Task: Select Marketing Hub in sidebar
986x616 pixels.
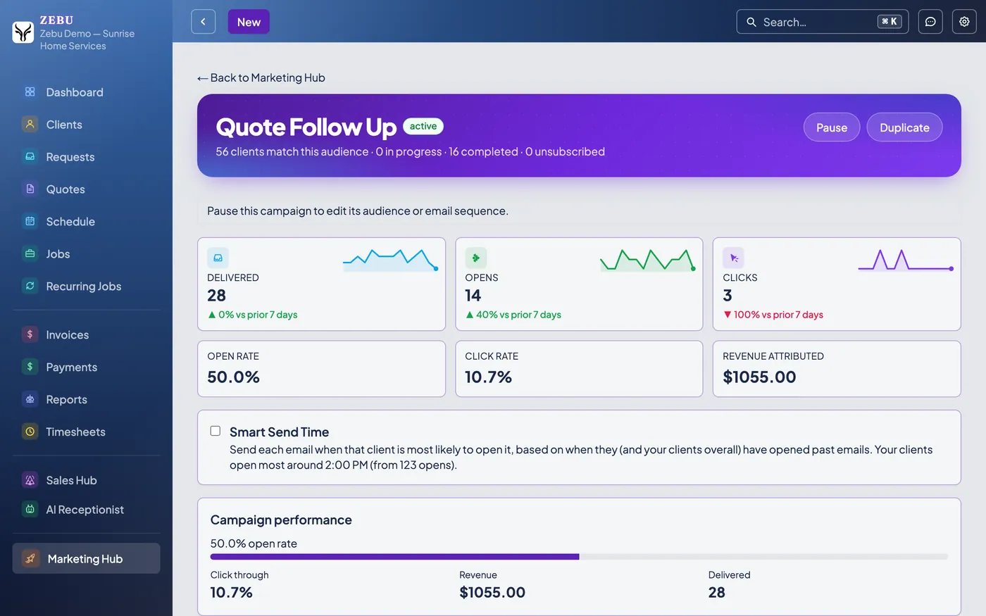Action: click(x=86, y=559)
